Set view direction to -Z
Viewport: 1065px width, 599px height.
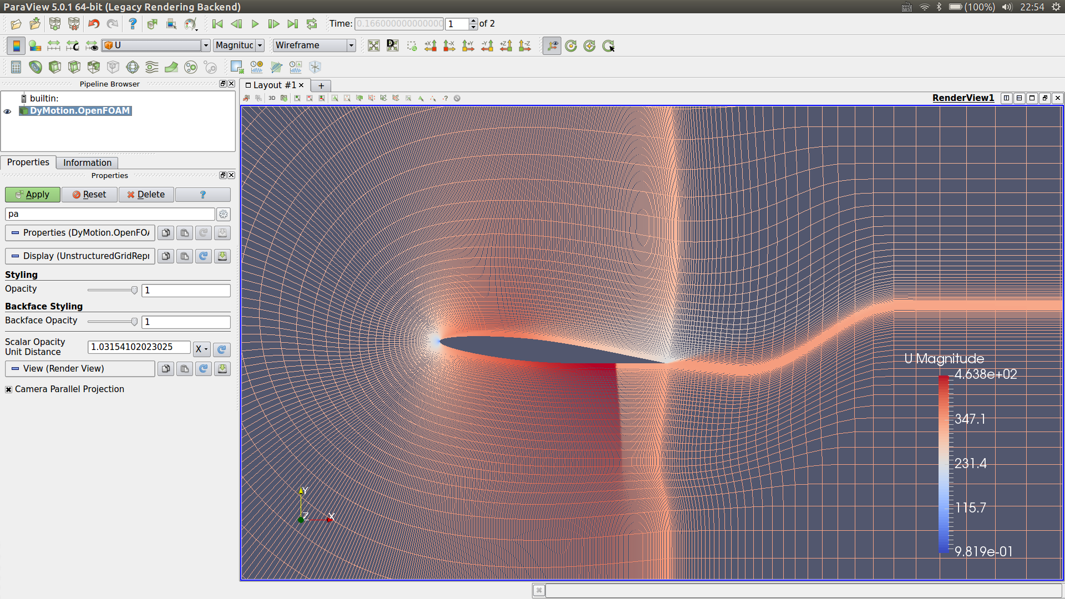525,45
